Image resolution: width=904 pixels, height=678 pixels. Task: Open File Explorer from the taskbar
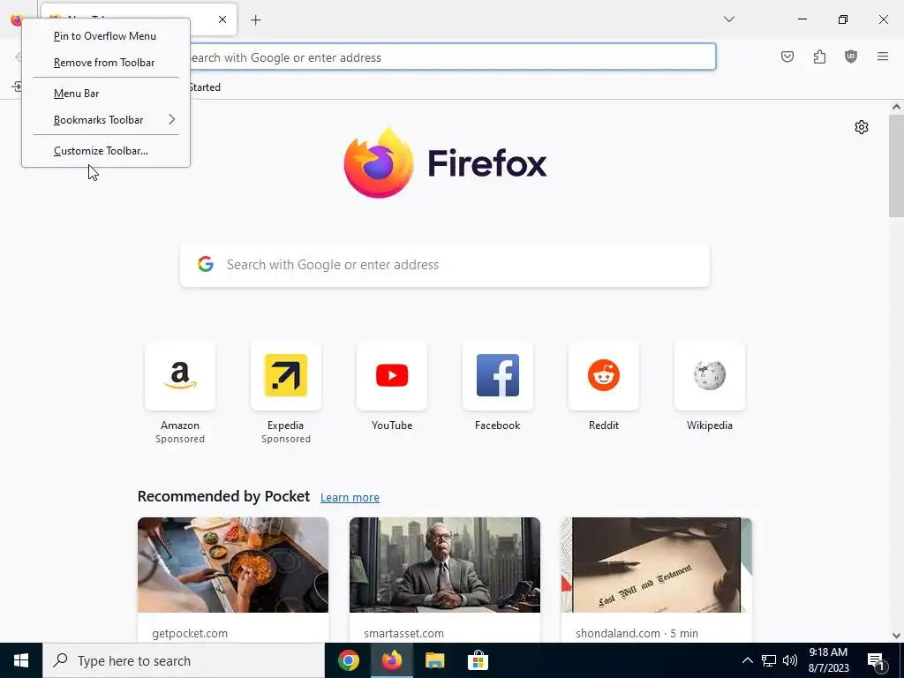coord(434,660)
